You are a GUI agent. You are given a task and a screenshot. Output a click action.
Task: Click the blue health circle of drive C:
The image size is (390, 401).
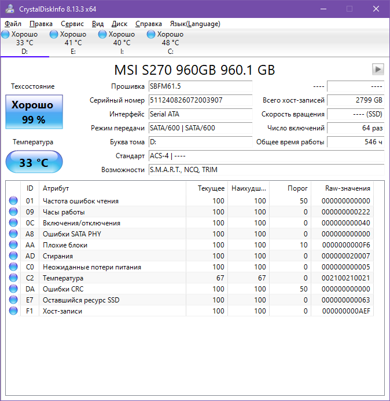[x=151, y=34]
